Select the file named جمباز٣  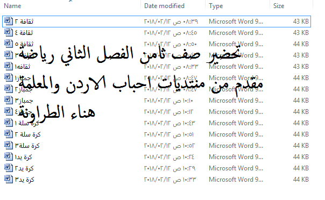coord(24,101)
